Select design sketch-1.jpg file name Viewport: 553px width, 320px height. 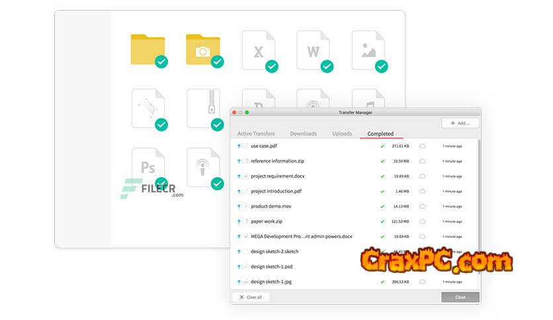271,282
